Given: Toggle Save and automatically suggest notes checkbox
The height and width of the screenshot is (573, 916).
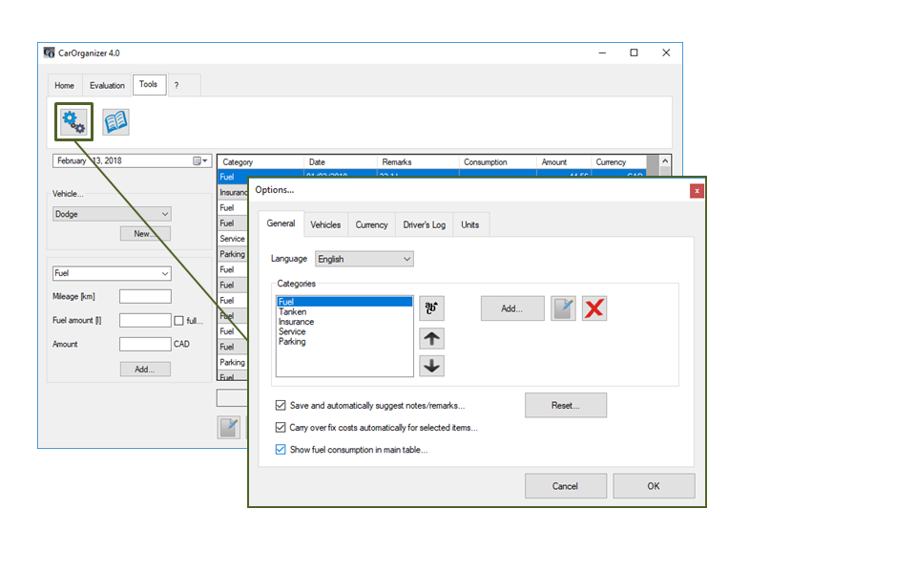Looking at the screenshot, I should (x=281, y=406).
